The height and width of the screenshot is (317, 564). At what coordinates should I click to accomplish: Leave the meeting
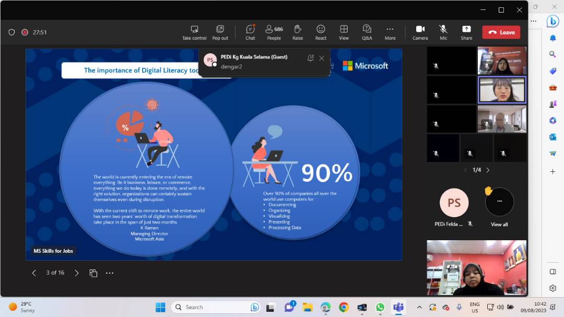501,32
